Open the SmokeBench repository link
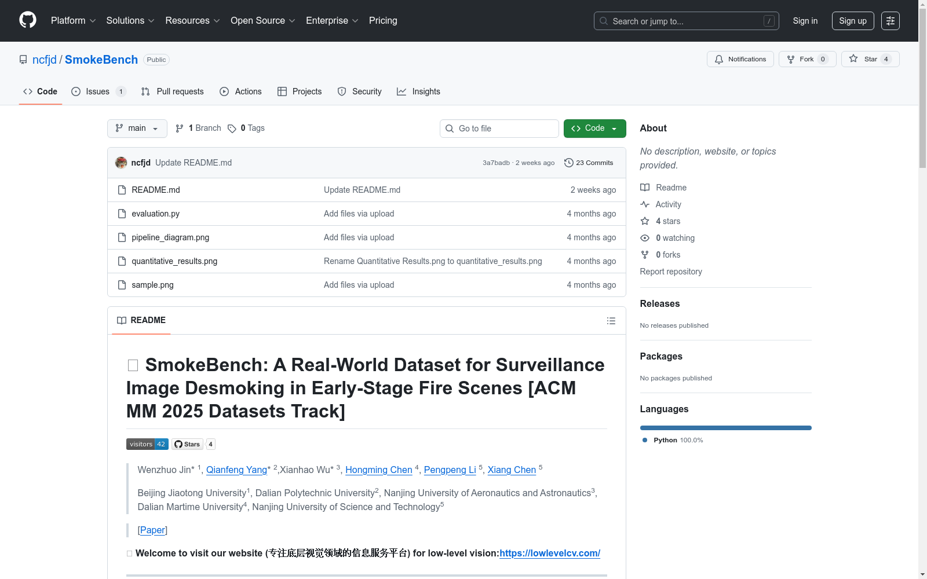Viewport: 927px width, 579px height. point(101,60)
